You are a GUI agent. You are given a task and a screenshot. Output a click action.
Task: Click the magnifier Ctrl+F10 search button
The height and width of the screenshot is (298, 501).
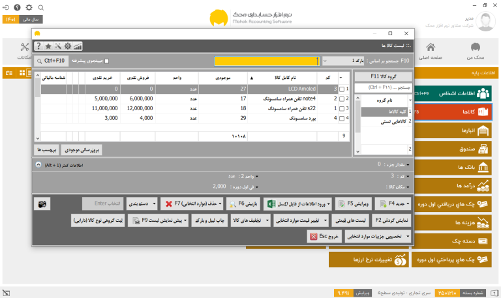click(51, 61)
